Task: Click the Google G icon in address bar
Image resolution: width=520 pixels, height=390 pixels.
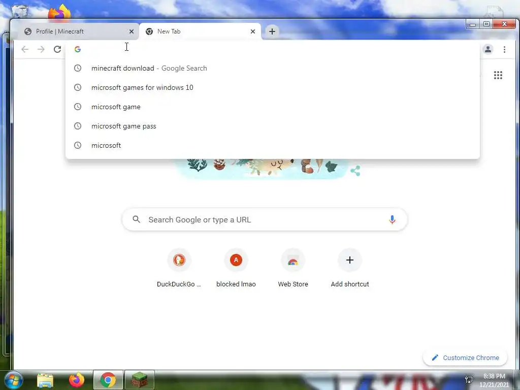Action: click(x=78, y=49)
